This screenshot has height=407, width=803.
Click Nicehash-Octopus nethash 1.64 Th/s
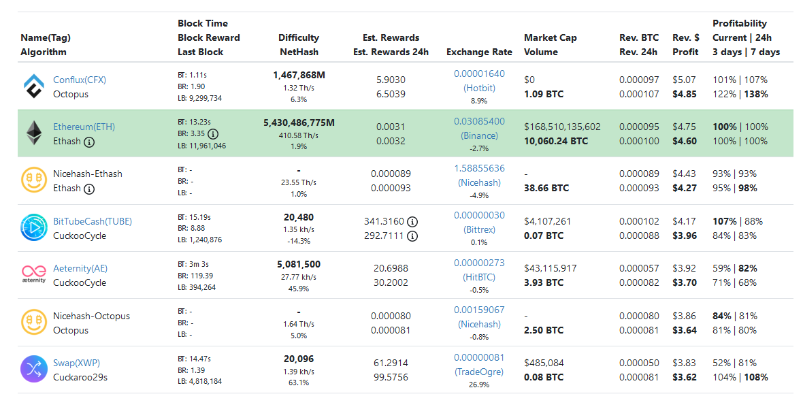pyautogui.click(x=299, y=324)
